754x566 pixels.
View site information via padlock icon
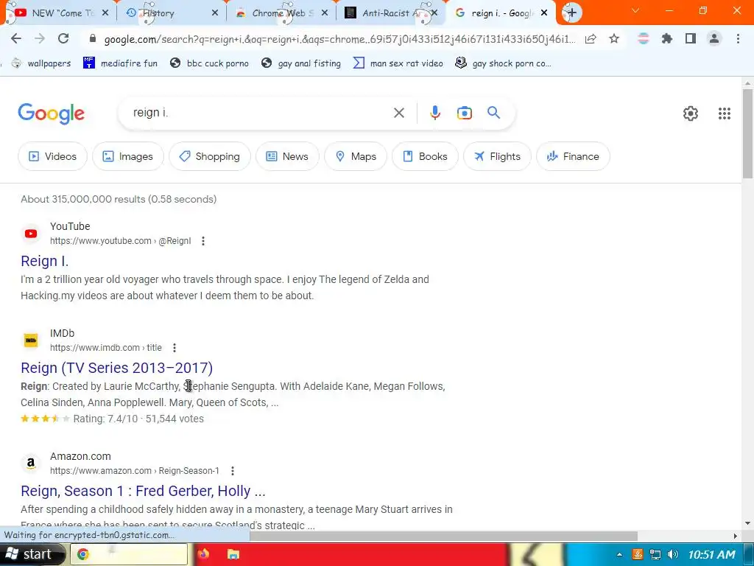coord(93,39)
